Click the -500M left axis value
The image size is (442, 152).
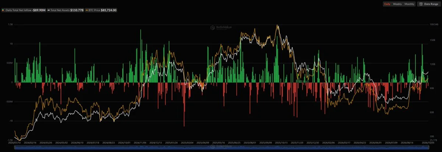tap(9, 101)
